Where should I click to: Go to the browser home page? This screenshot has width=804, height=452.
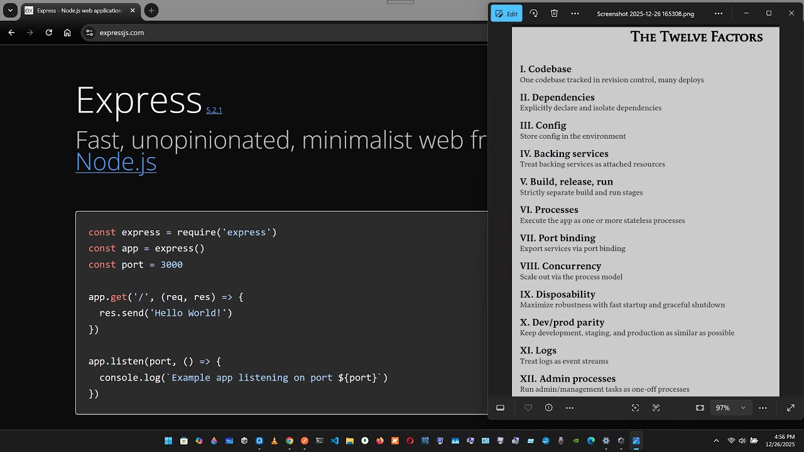coord(67,33)
